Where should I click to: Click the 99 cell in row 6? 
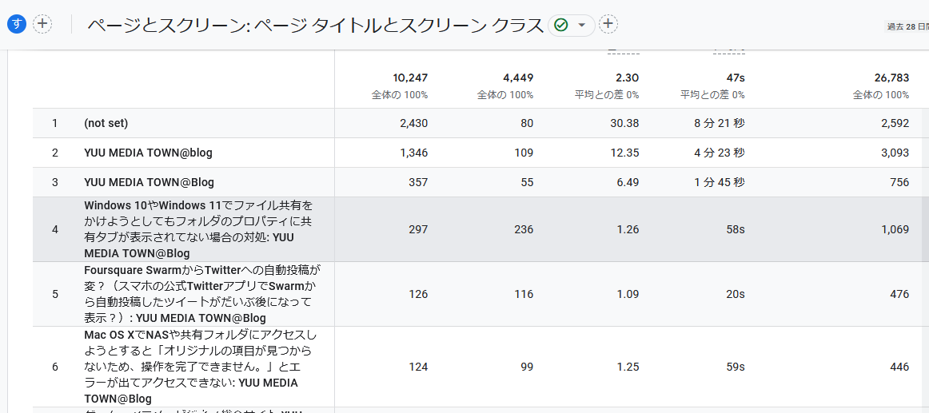tap(527, 367)
